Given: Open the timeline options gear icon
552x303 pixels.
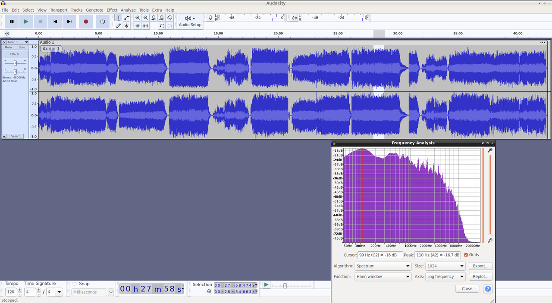Looking at the screenshot, I should click(7, 34).
